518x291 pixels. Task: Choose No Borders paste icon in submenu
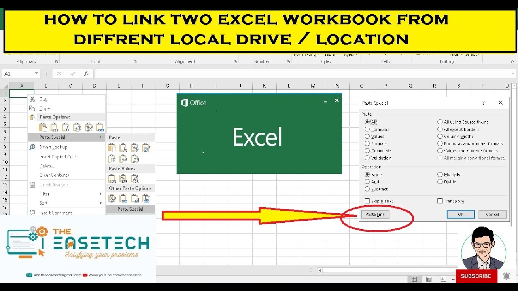click(x=113, y=159)
